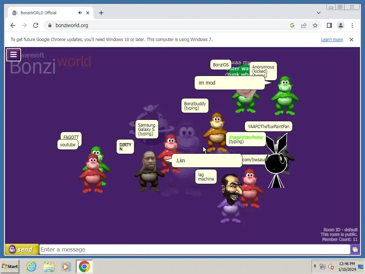Click the ImageVideoPoster name tag
The height and width of the screenshot is (274, 365).
pyautogui.click(x=246, y=139)
